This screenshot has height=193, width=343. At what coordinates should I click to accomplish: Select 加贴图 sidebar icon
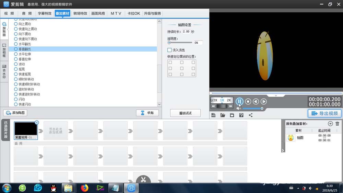coord(4,29)
